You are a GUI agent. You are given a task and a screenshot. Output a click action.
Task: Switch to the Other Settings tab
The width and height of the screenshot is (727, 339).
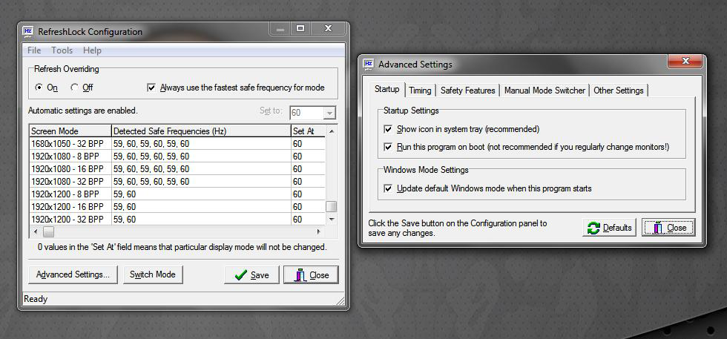pyautogui.click(x=618, y=90)
